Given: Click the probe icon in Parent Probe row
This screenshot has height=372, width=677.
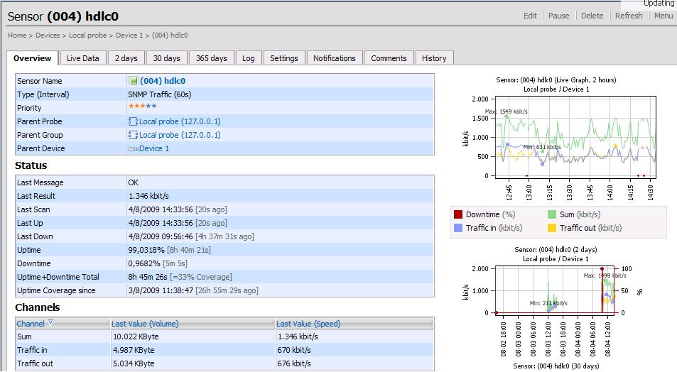Looking at the screenshot, I should [133, 121].
